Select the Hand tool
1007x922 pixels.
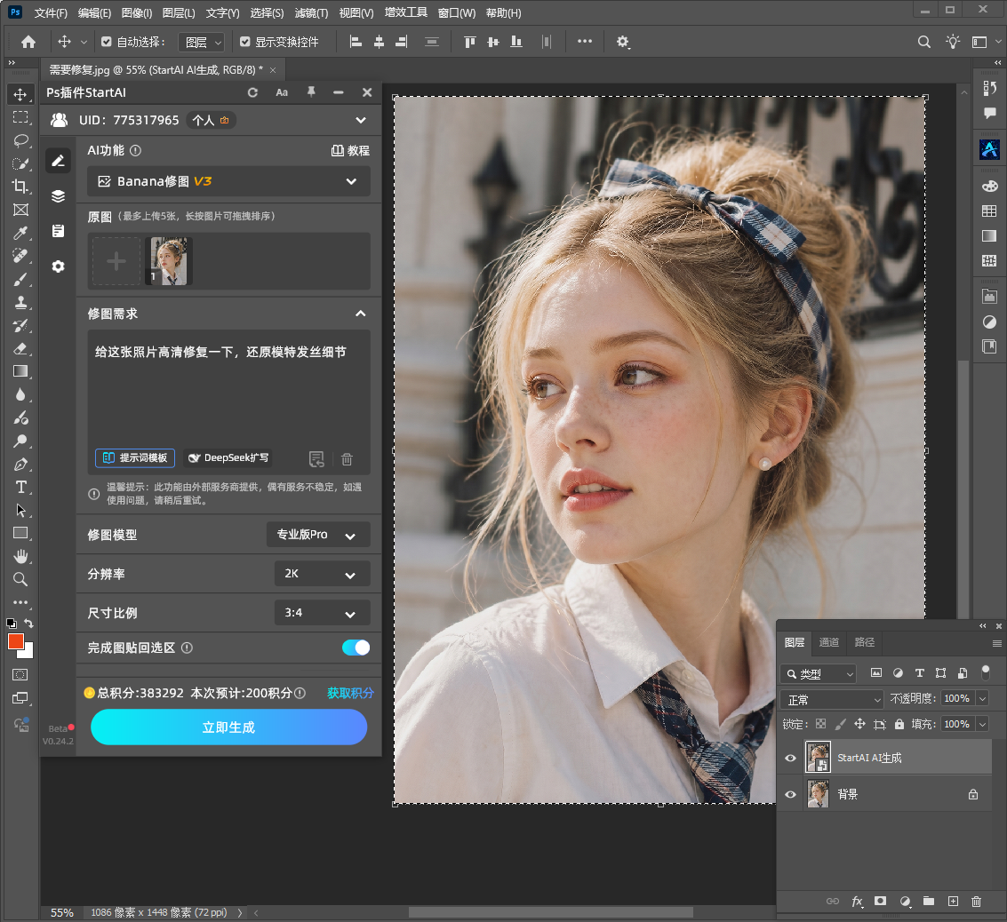(20, 556)
